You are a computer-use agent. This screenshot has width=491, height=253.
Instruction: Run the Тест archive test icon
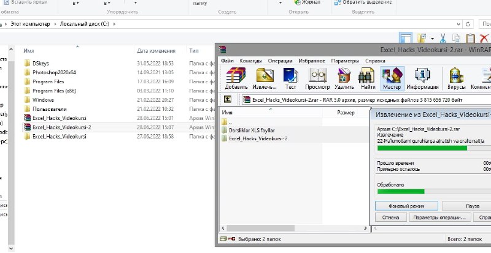pos(290,78)
